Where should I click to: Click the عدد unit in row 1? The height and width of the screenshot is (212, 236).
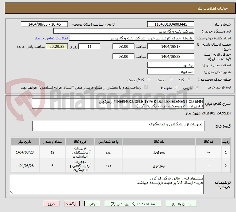108,152
